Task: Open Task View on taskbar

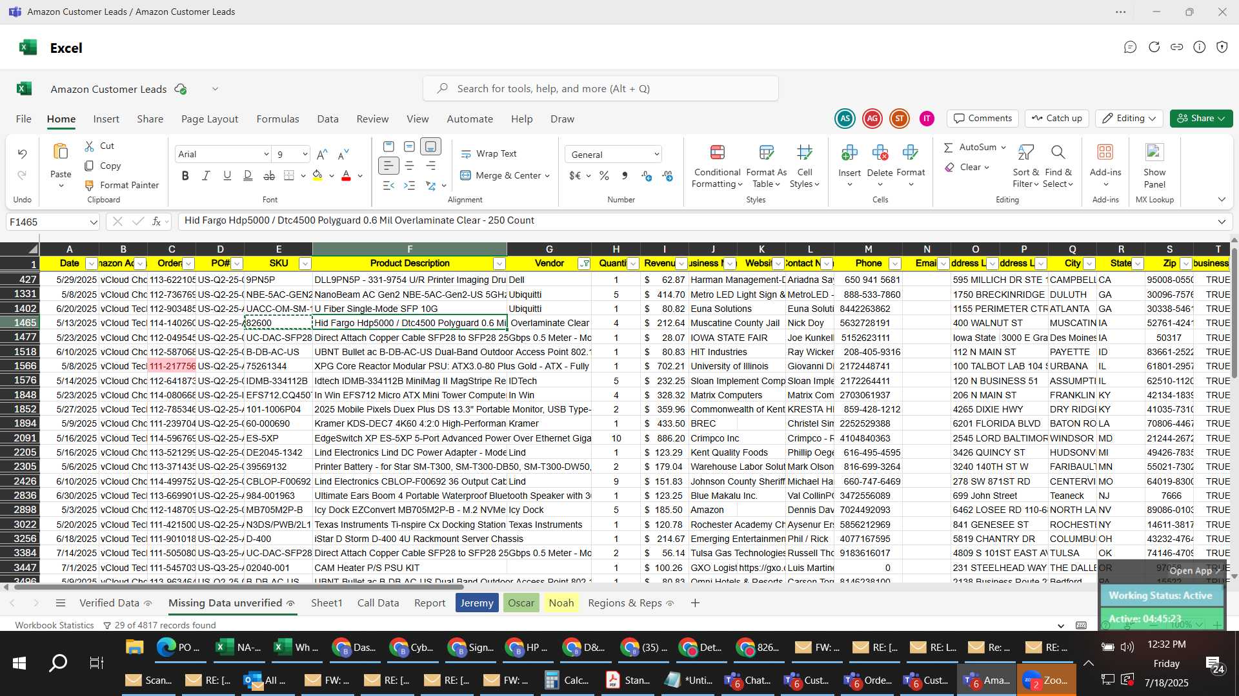Action: (96, 663)
